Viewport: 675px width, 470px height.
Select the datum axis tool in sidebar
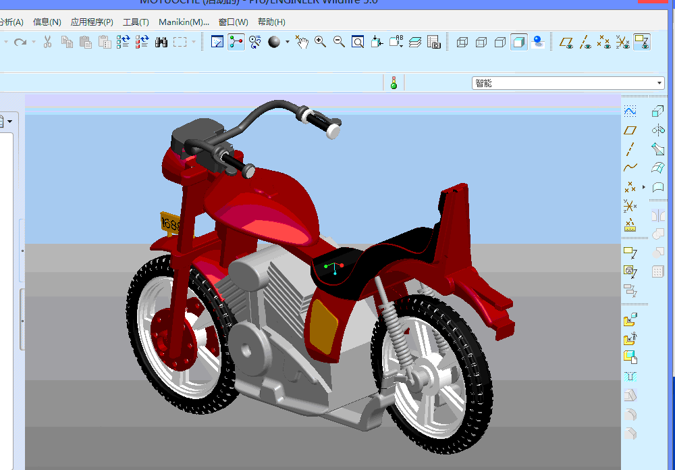click(x=630, y=149)
